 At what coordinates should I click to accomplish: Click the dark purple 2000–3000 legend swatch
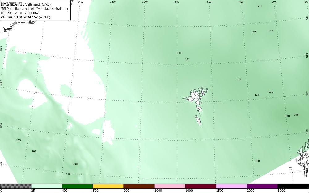pyautogui.click(x=262, y=186)
